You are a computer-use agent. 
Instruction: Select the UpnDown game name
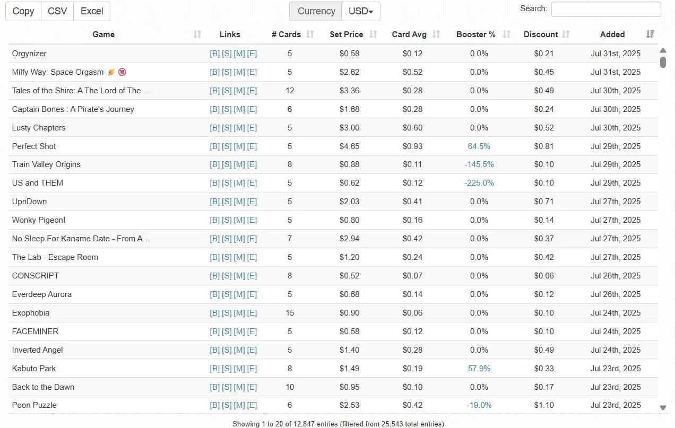(29, 202)
